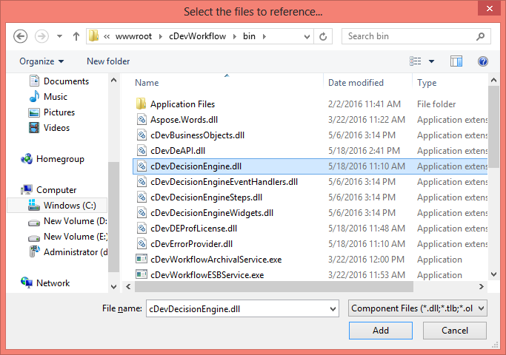506x355 pixels.
Task: Click the cDevWorkflowESBService.exe application icon
Action: pyautogui.click(x=142, y=274)
